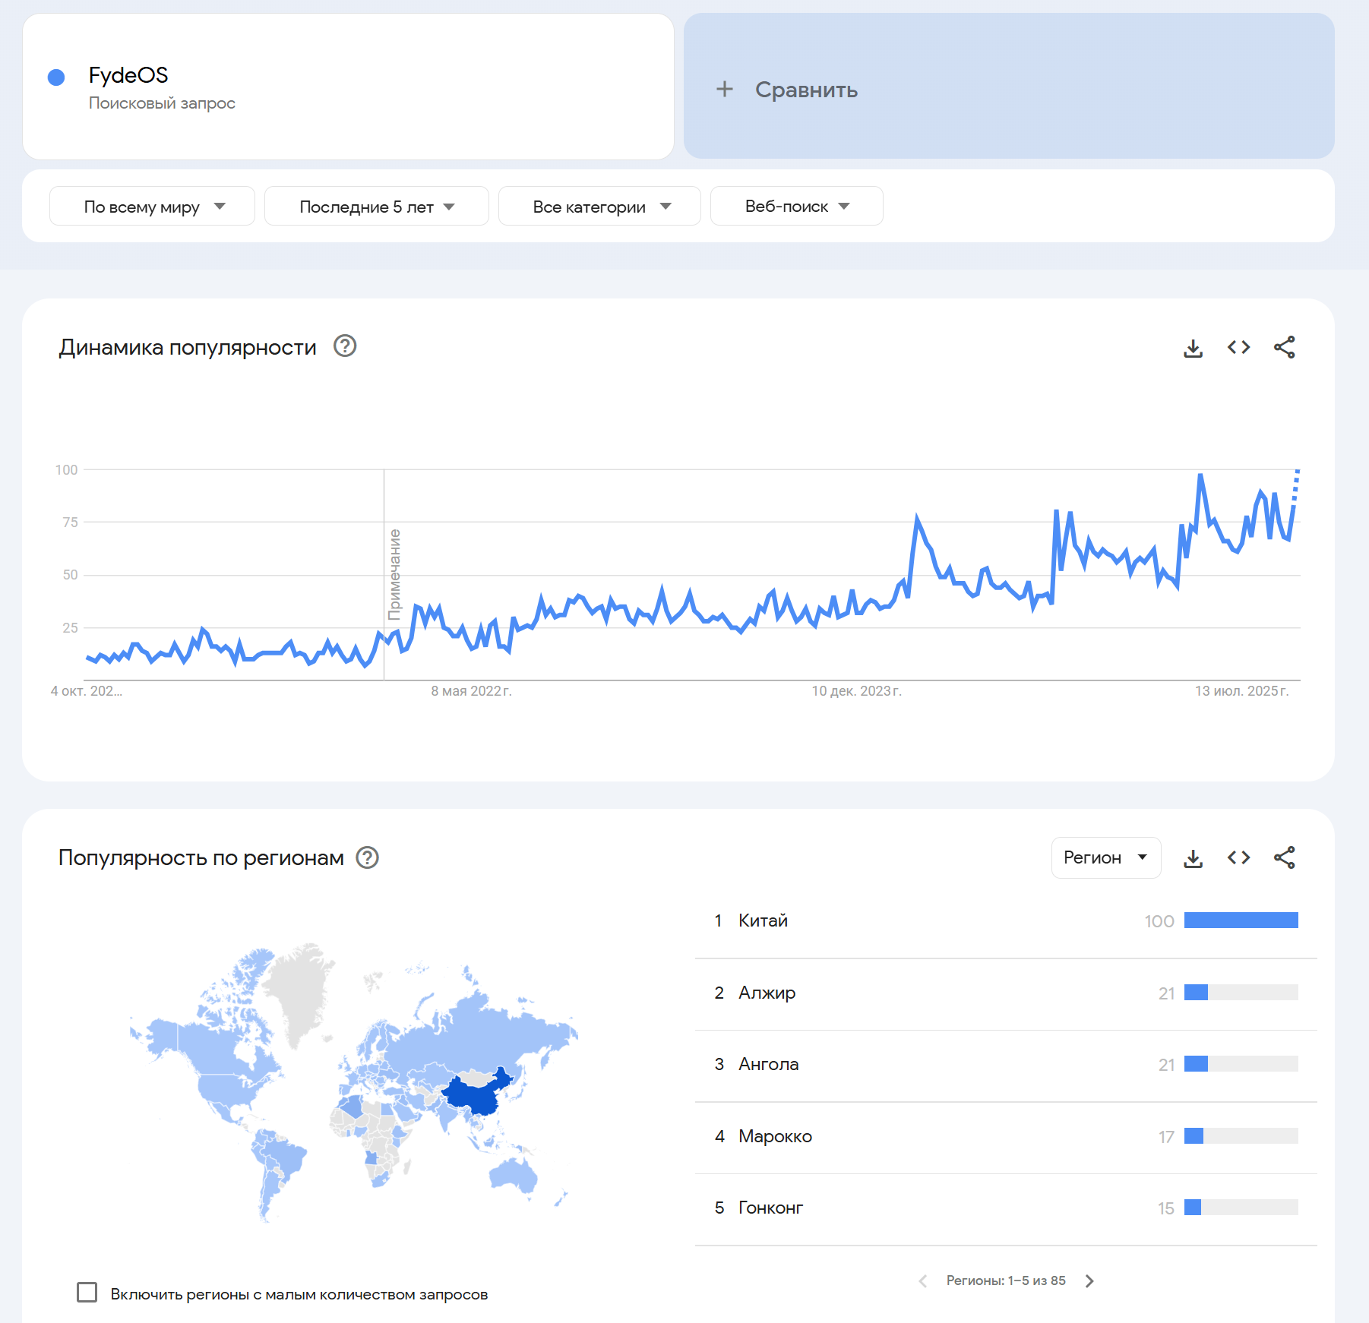Open the Алжир region entry

(767, 993)
